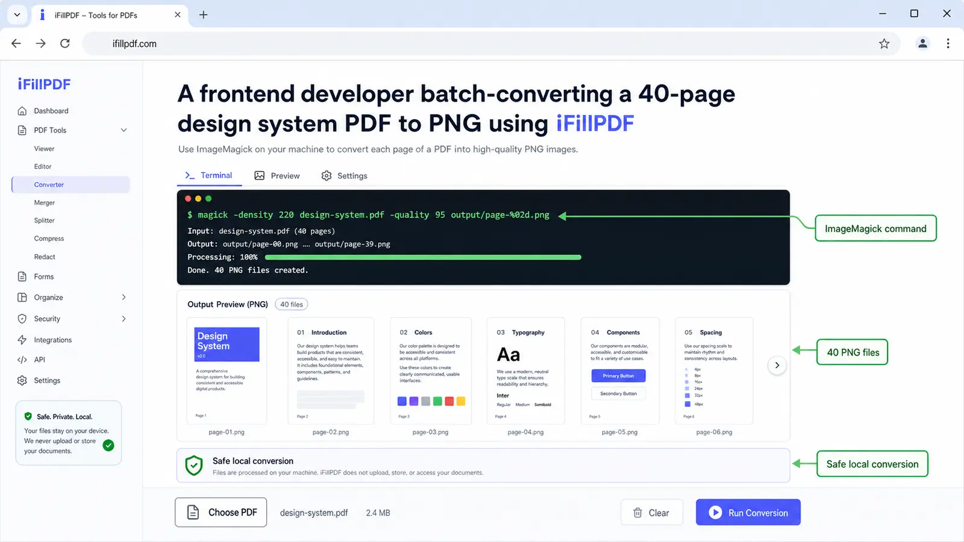The height and width of the screenshot is (542, 964).
Task: Expand the Organize submenu chevron
Action: coord(124,297)
